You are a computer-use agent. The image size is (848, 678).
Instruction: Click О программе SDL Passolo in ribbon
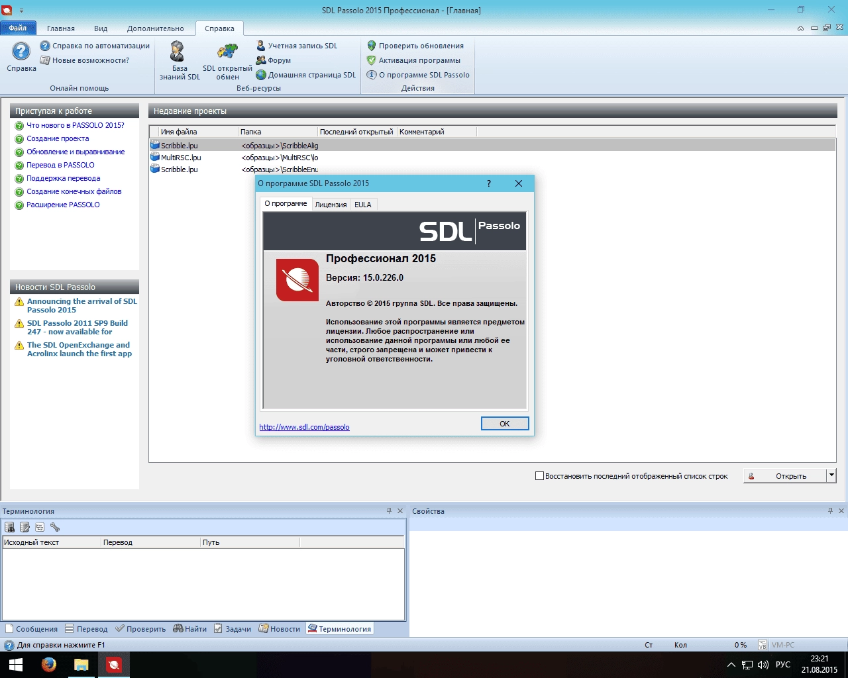pos(418,75)
